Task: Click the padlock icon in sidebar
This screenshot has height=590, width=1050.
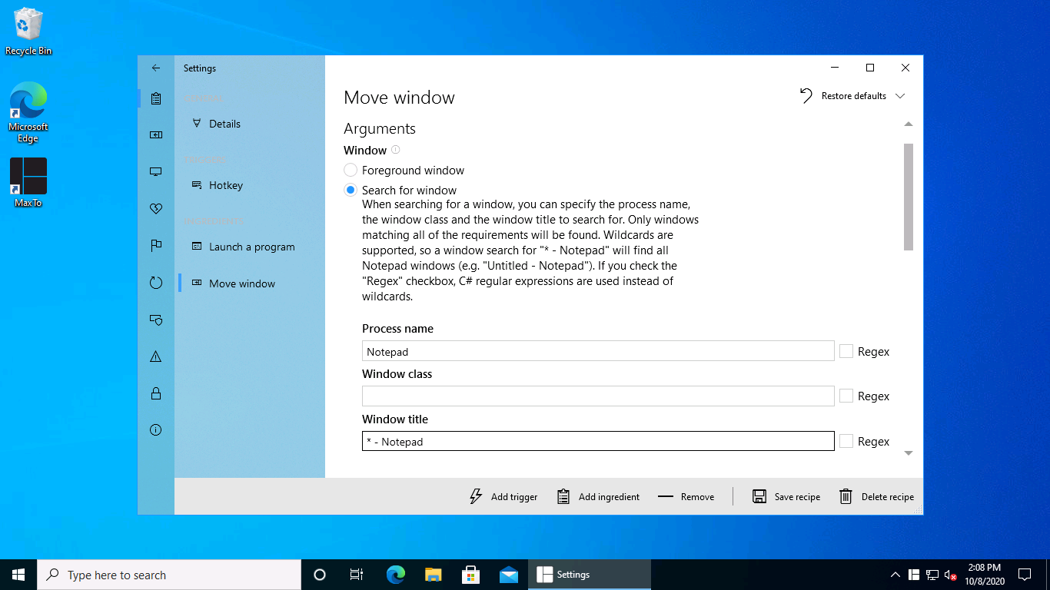Action: (156, 393)
